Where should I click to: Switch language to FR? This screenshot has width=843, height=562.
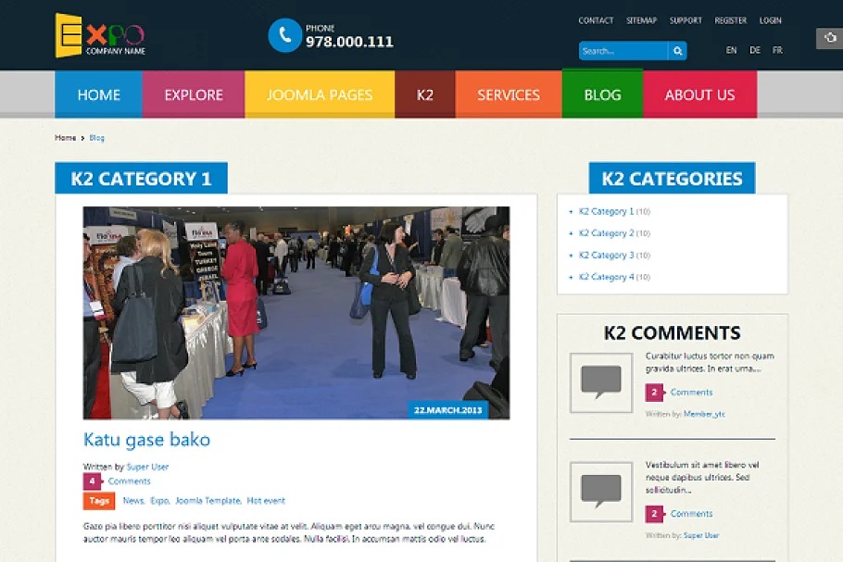(x=777, y=50)
